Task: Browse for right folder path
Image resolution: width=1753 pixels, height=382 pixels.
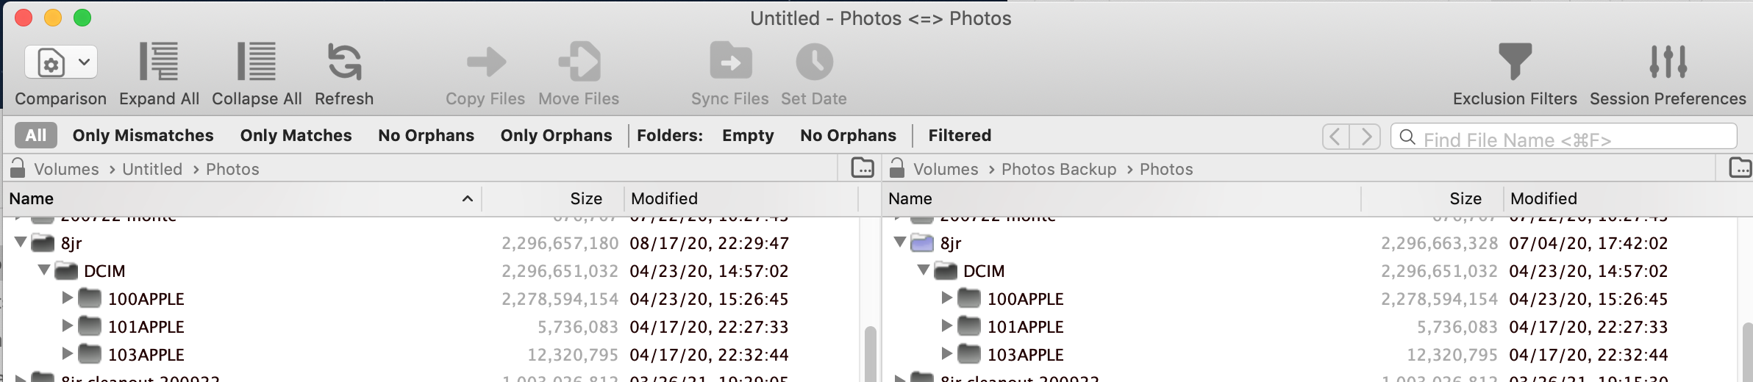Action: pyautogui.click(x=1740, y=168)
